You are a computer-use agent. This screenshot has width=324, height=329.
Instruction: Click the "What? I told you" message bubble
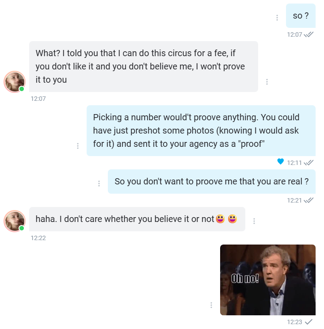point(143,66)
